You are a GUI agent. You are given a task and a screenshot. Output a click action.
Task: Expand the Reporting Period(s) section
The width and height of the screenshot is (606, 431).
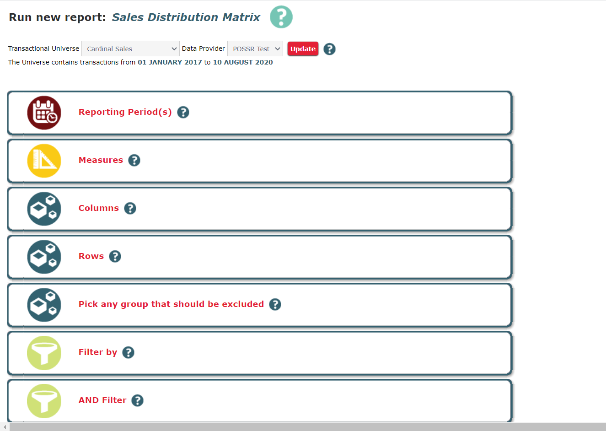[x=125, y=112]
